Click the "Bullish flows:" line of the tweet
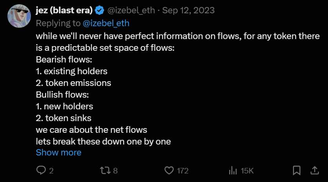Viewport: 328px width, 182px height. pyautogui.click(x=63, y=95)
